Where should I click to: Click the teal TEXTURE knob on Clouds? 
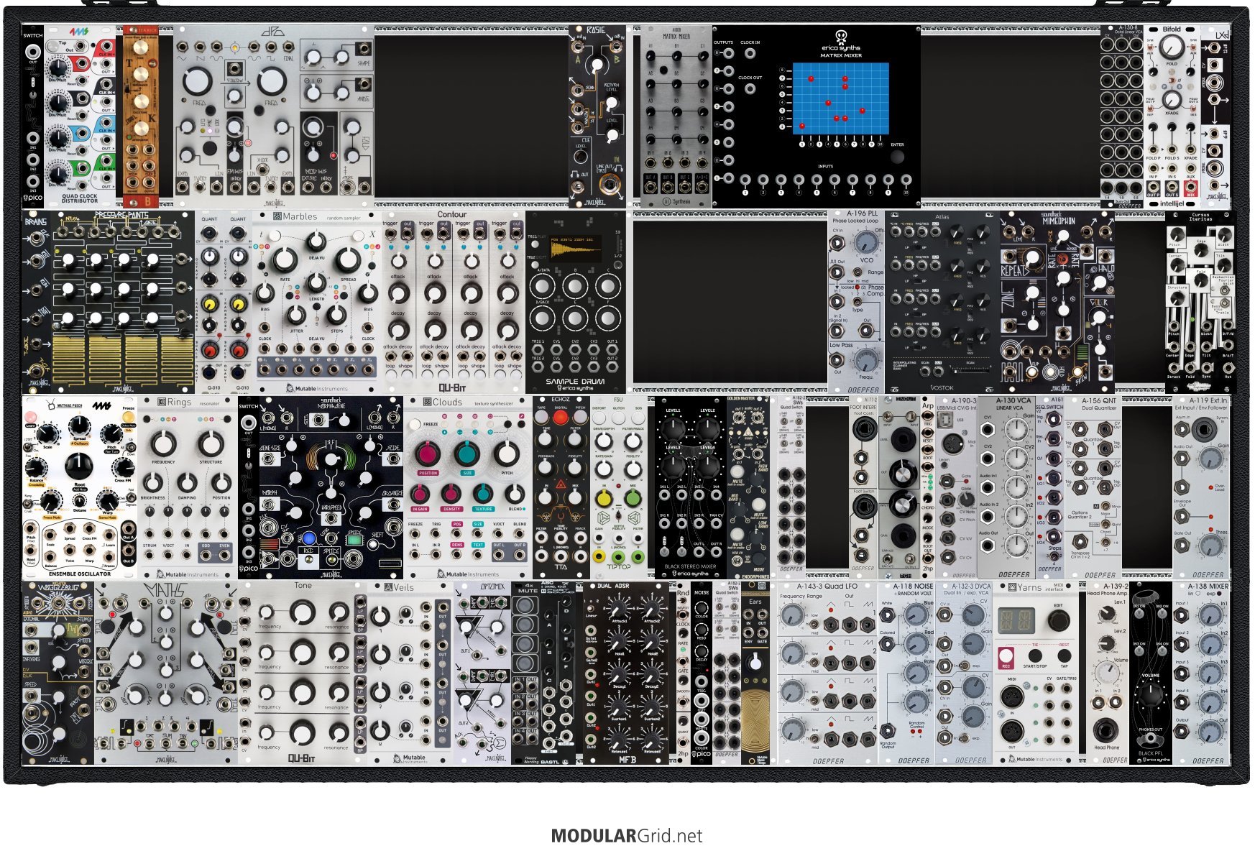(x=483, y=494)
